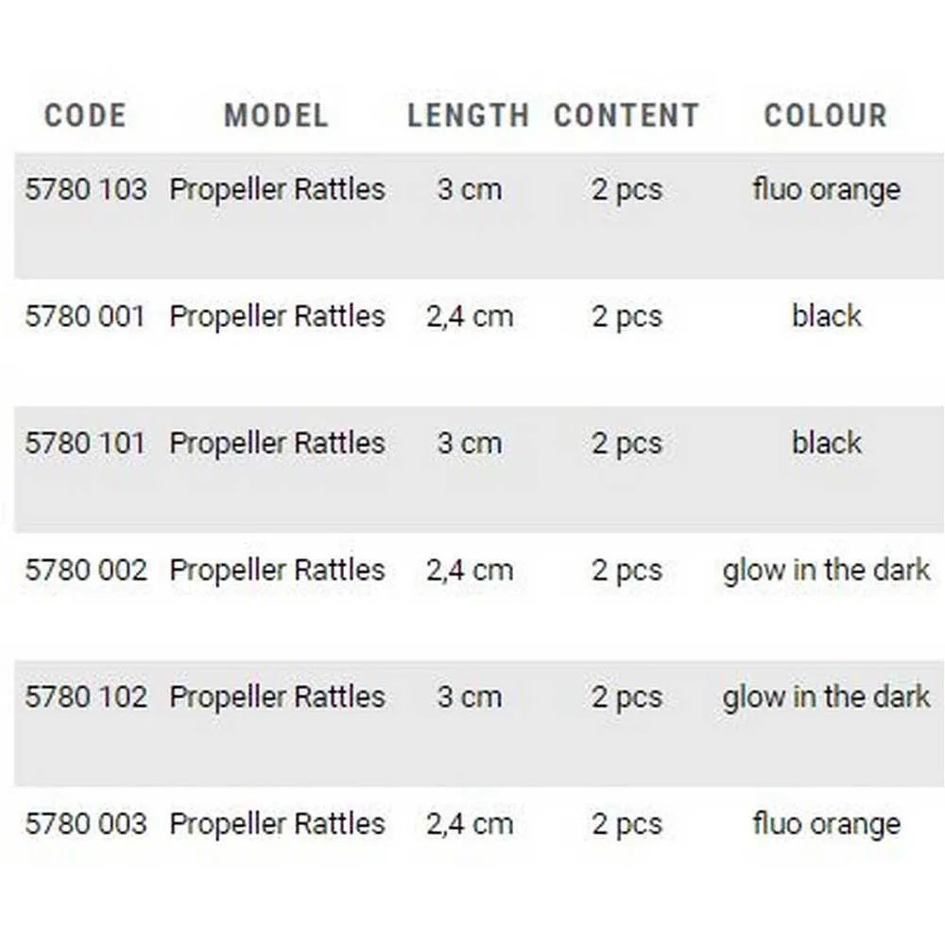Screen dimensions: 945x945
Task: Click the 3 cm length for 5780 101
Action: 470,442
